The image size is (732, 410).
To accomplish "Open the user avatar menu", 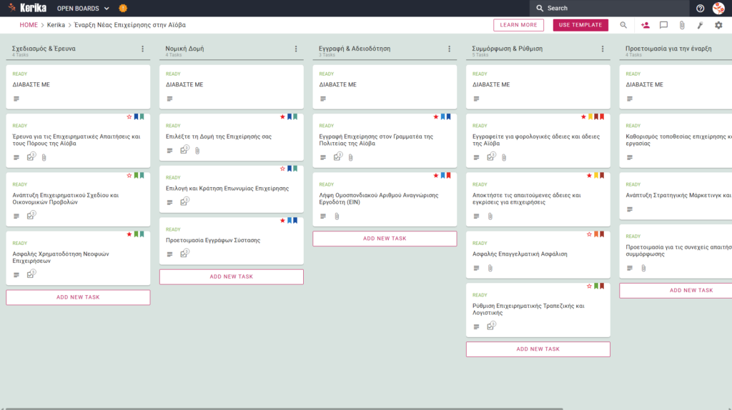I will point(718,8).
